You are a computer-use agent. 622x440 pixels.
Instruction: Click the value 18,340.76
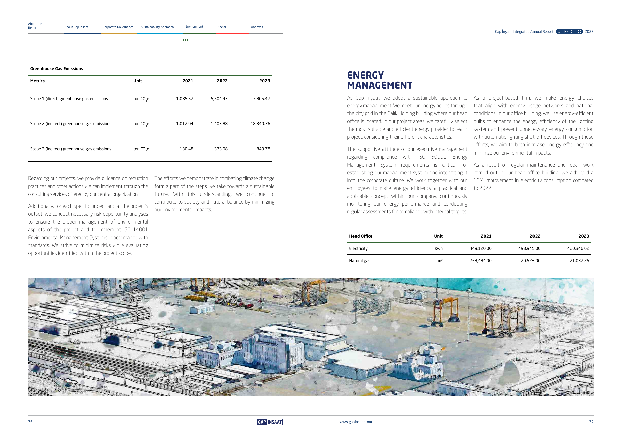(260, 123)
